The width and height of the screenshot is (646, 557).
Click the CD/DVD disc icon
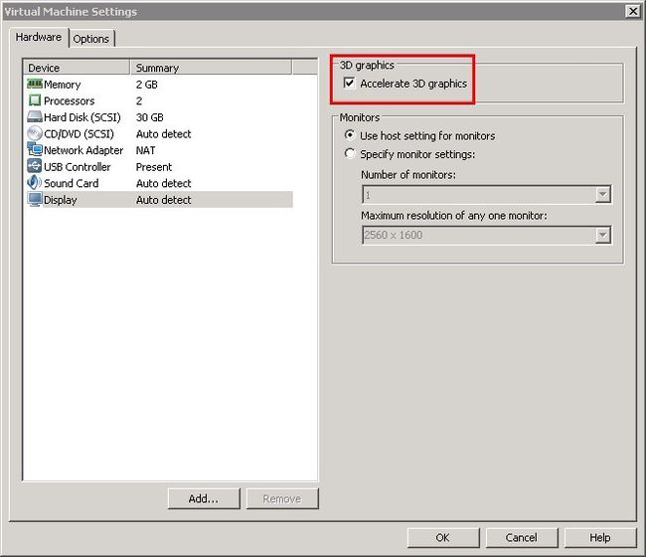[x=35, y=133]
